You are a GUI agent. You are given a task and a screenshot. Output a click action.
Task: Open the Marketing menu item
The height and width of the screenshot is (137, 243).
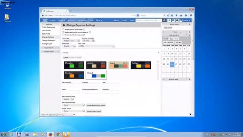(x=82, y=20)
